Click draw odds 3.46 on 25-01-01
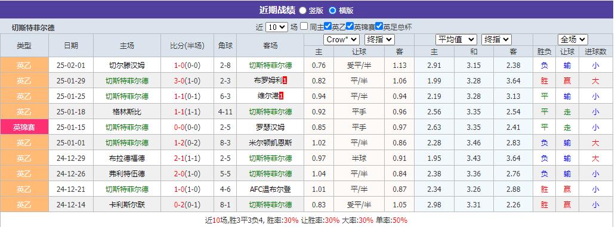 pyautogui.click(x=474, y=143)
